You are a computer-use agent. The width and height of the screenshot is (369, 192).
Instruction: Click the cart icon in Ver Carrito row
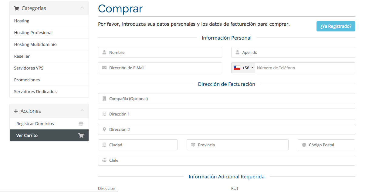tap(81, 135)
